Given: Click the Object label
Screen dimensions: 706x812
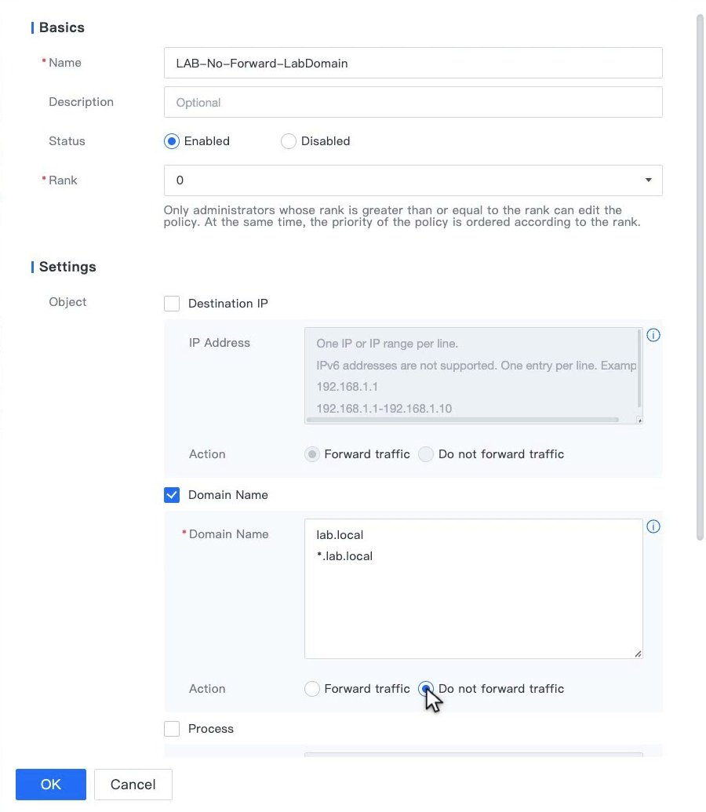Looking at the screenshot, I should tap(67, 302).
